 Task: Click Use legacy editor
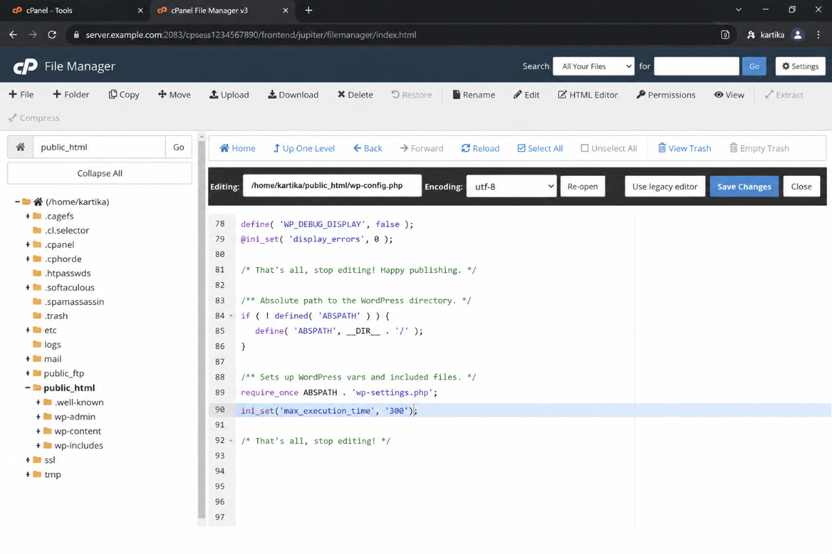point(665,186)
